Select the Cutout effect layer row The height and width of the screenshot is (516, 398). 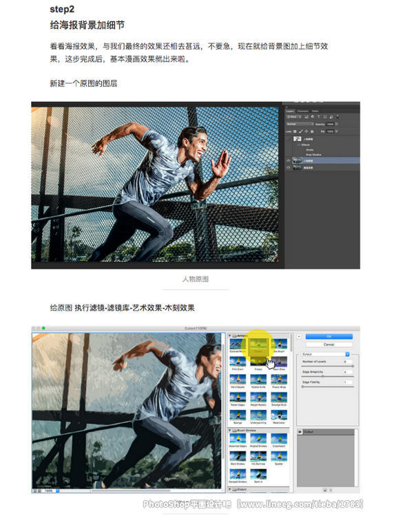[326, 432]
